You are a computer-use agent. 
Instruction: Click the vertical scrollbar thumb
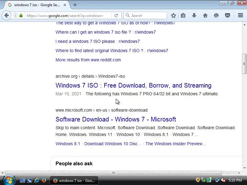pos(244,64)
